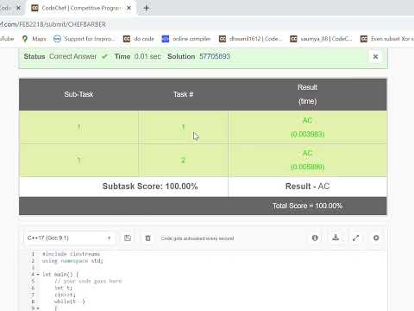Image resolution: width=414 pixels, height=311 pixels.
Task: Switch to the CodeChef Competitive Programming tab
Action: [x=81, y=8]
